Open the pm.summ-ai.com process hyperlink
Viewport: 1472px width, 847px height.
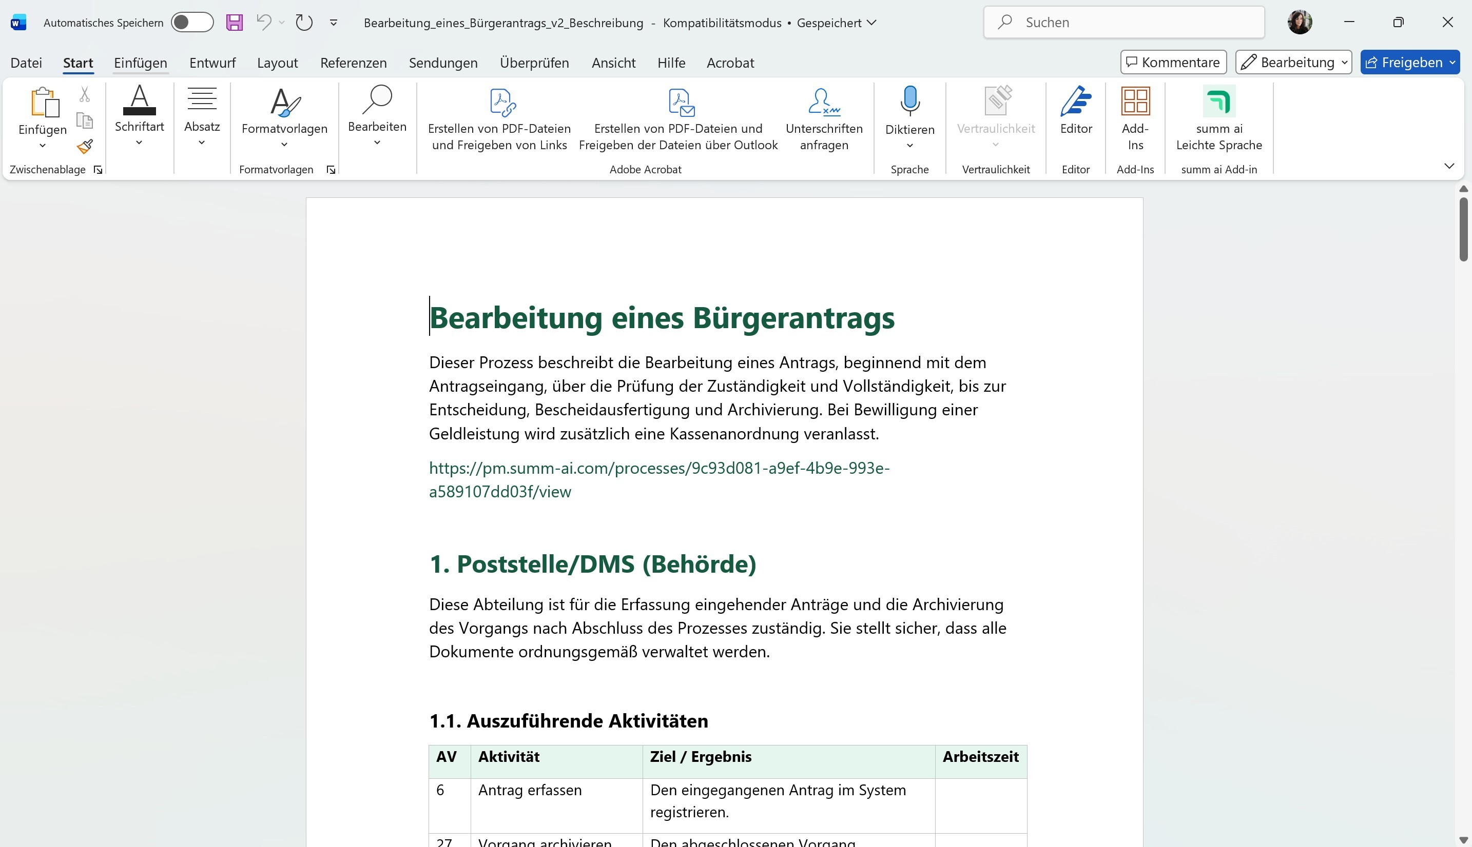[659, 479]
